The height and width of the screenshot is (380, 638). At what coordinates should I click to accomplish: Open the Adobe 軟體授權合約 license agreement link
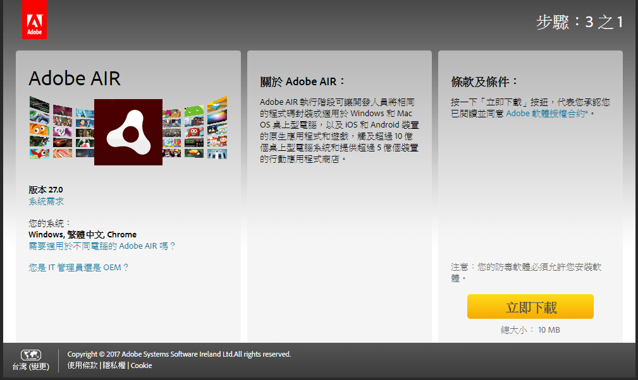click(546, 114)
